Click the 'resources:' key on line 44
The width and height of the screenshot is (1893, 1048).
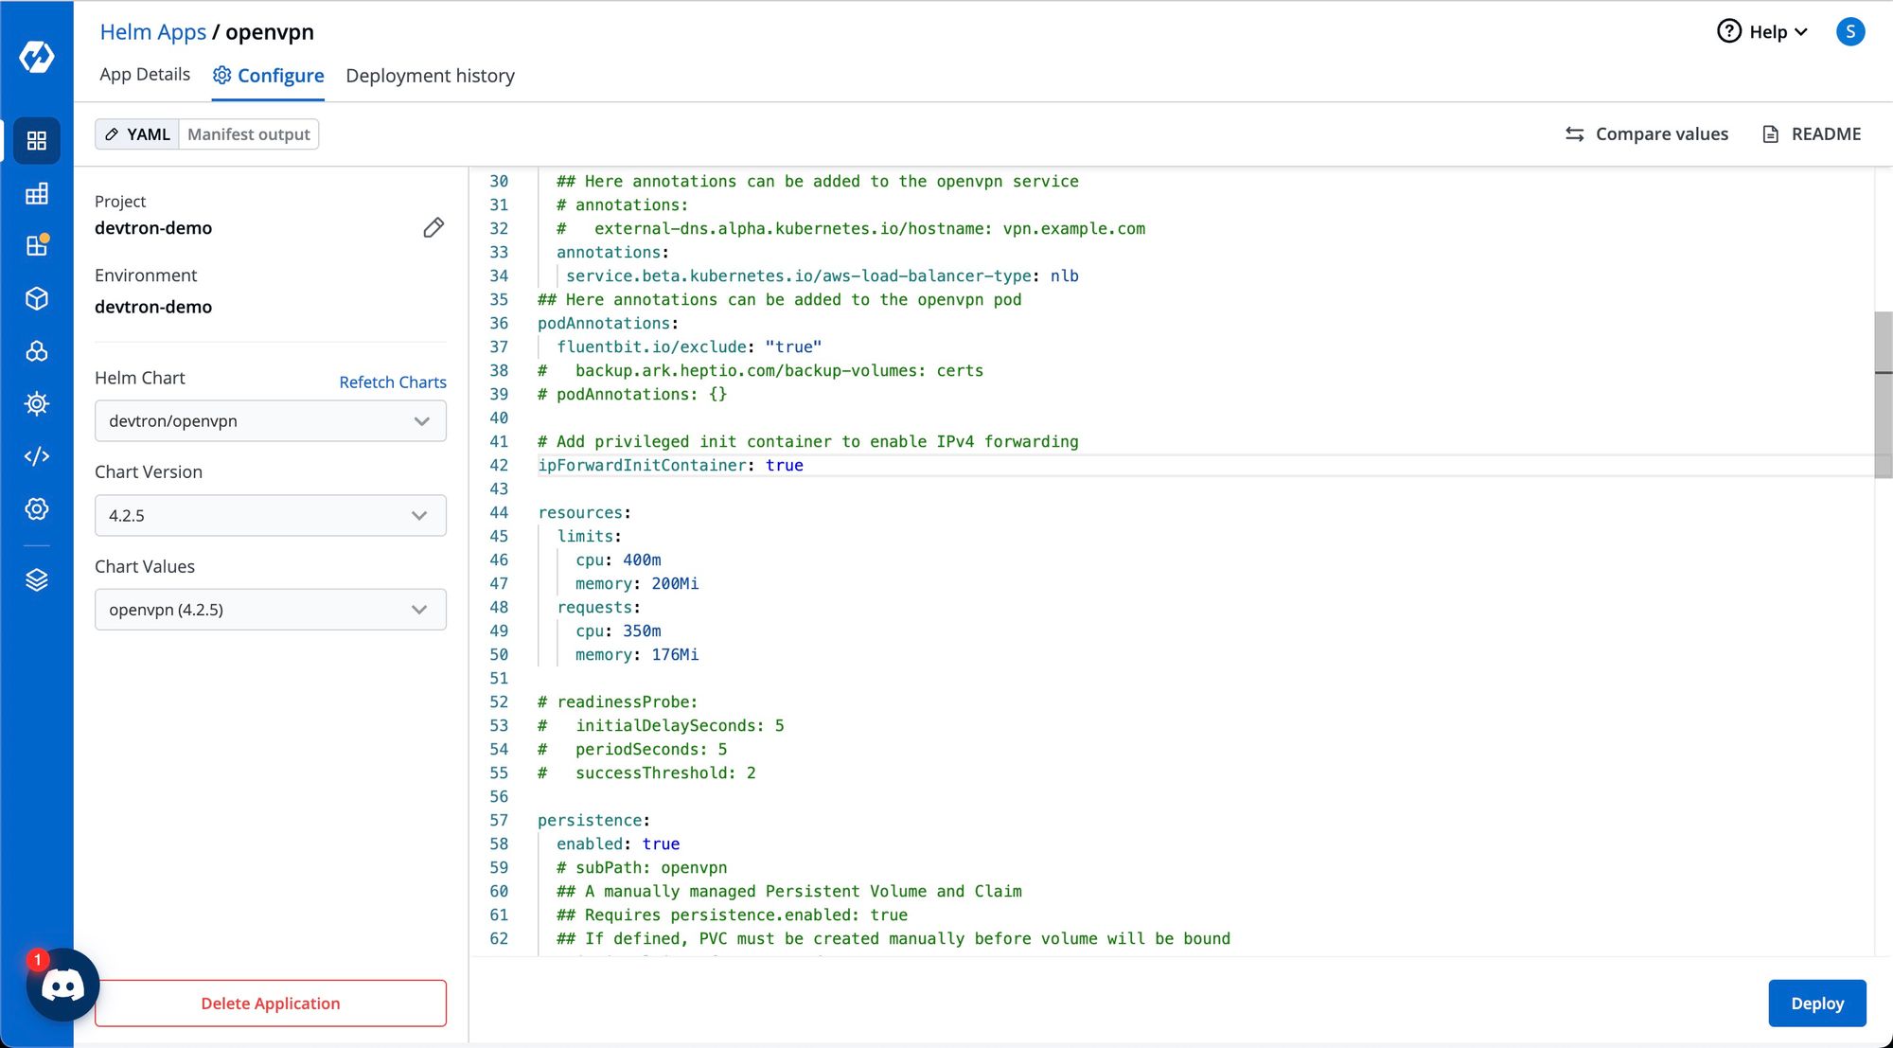(x=584, y=513)
